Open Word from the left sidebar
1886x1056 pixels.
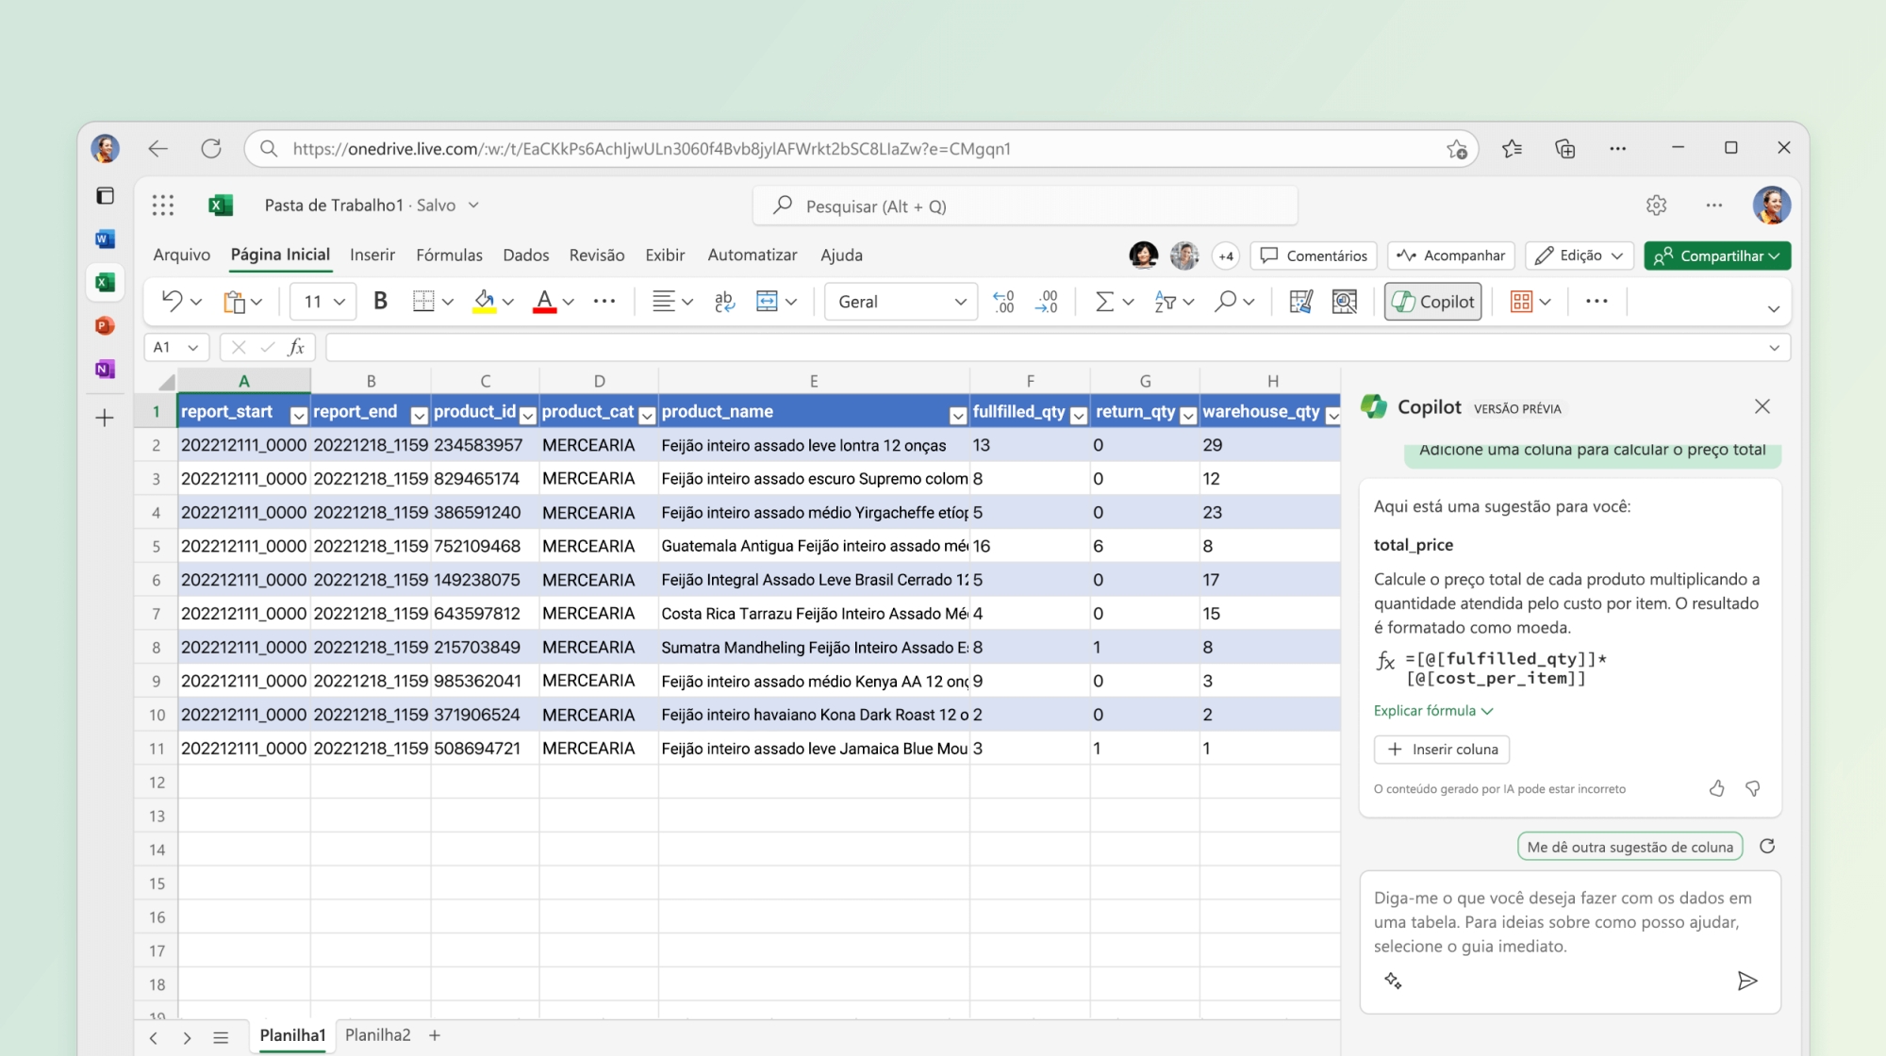tap(105, 239)
